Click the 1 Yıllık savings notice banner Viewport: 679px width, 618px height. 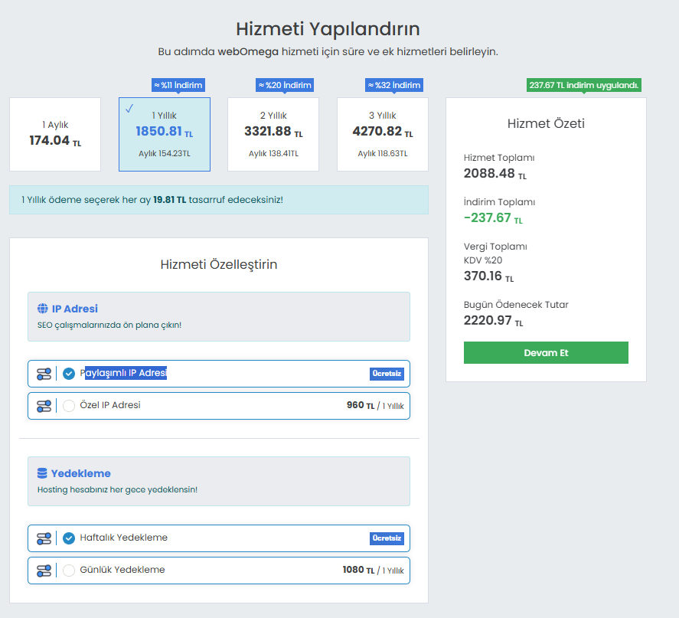point(219,200)
